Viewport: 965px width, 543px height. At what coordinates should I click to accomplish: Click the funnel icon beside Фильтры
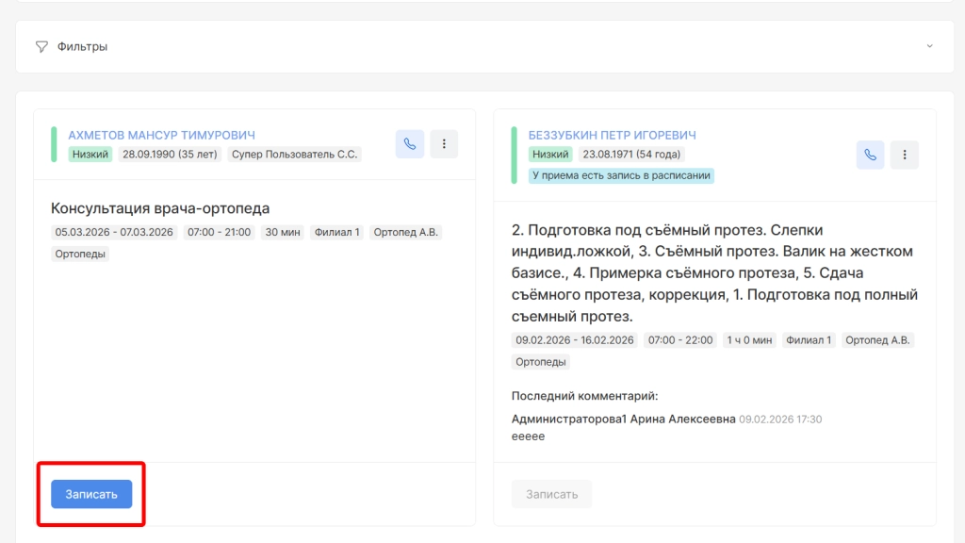pyautogui.click(x=41, y=46)
